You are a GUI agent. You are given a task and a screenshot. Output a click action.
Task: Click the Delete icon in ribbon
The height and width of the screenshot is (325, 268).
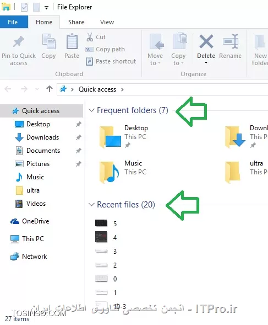[206, 42]
